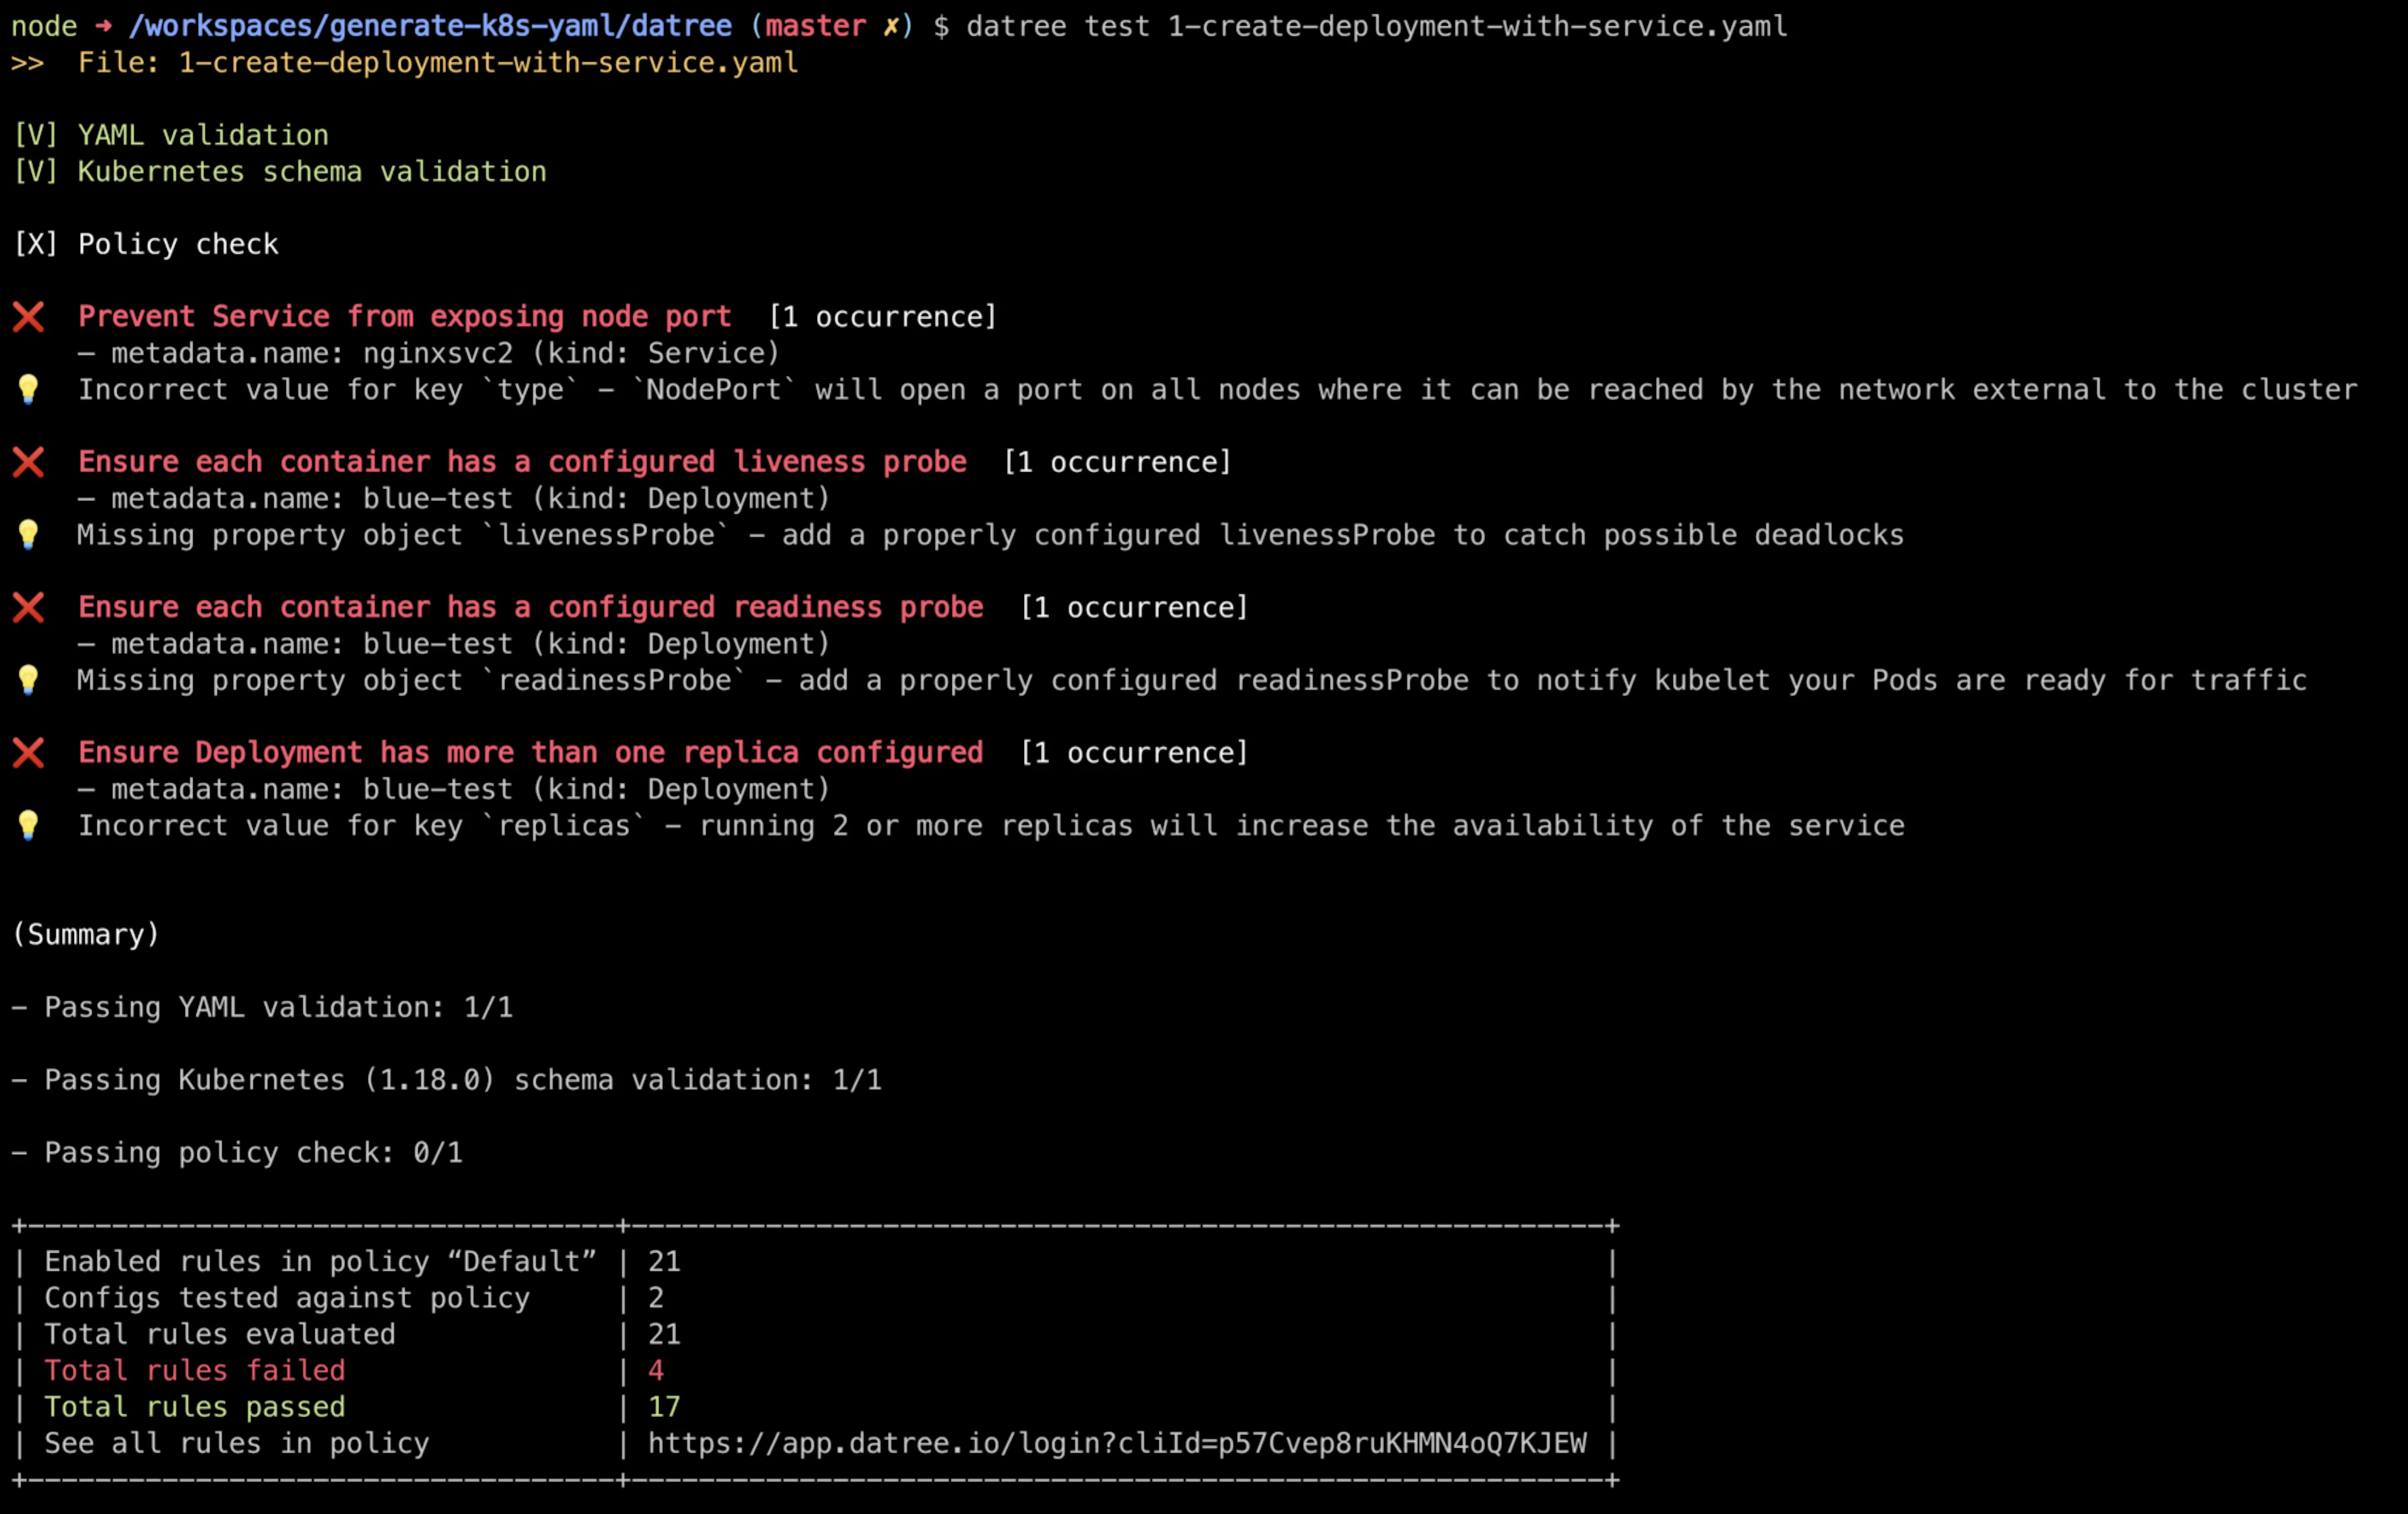The height and width of the screenshot is (1514, 2408).
Task: Click the red X icon beside the readiness probe rule
Action: 28,607
